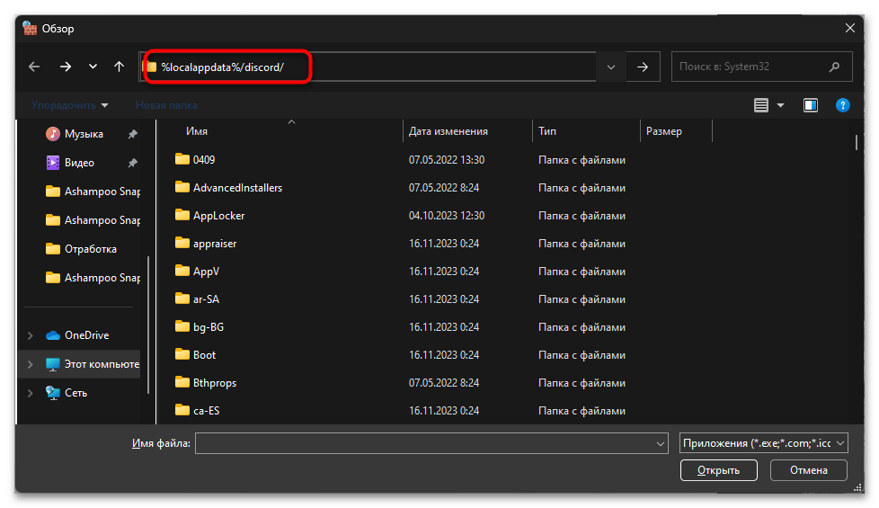Click the search magnifier icon

(x=835, y=67)
